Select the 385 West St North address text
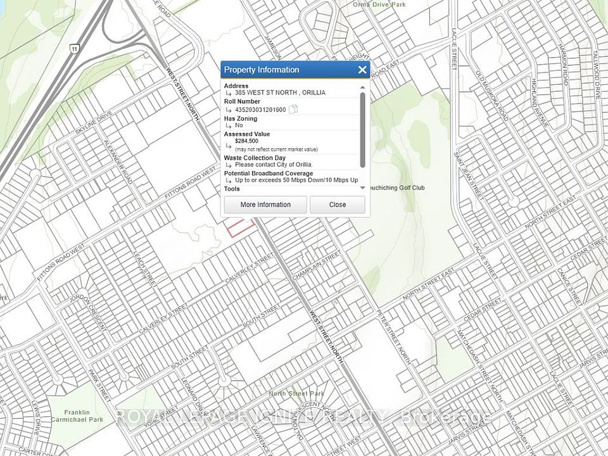Viewport: 608px width, 456px height. pyautogui.click(x=280, y=92)
